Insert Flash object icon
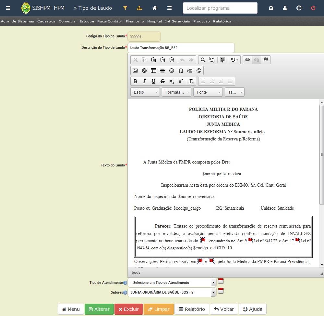This screenshot has width=324, height=316. (x=144, y=71)
